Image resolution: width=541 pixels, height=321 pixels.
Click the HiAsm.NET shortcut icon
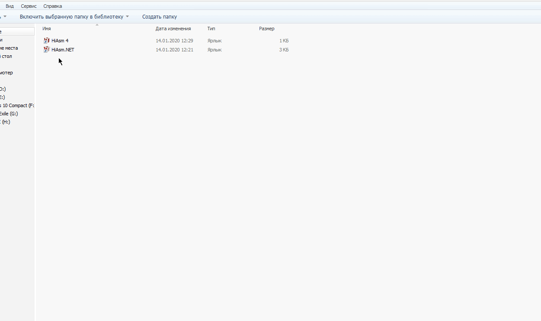pos(47,50)
